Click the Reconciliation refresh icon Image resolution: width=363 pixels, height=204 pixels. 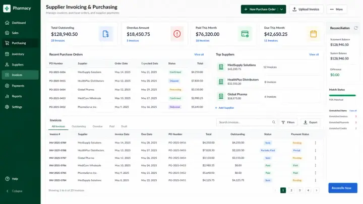pyautogui.click(x=355, y=28)
